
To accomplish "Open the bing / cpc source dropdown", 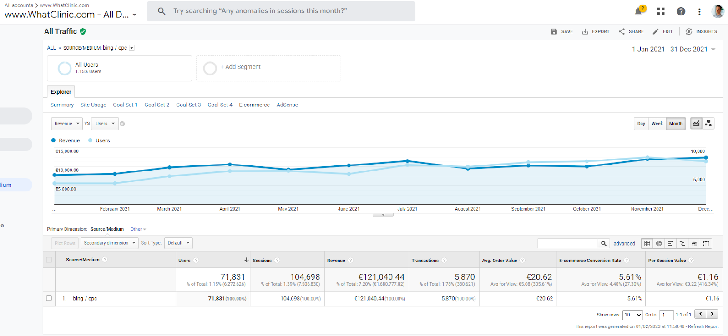I will 131,48.
